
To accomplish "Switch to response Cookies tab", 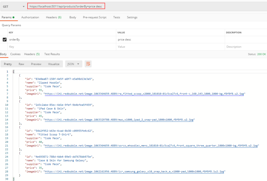I will (x=15, y=54).
